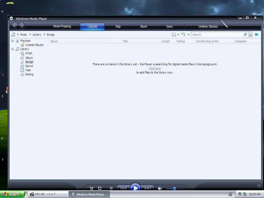Click the Library breadcrumb
Screen dimensions: 264x198
(37, 35)
